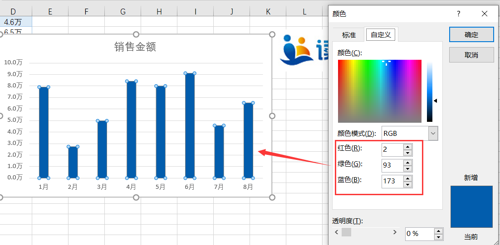Decrease 透明度 with the down arrow
Image resolution: width=500 pixels, height=245 pixels.
pos(439,237)
